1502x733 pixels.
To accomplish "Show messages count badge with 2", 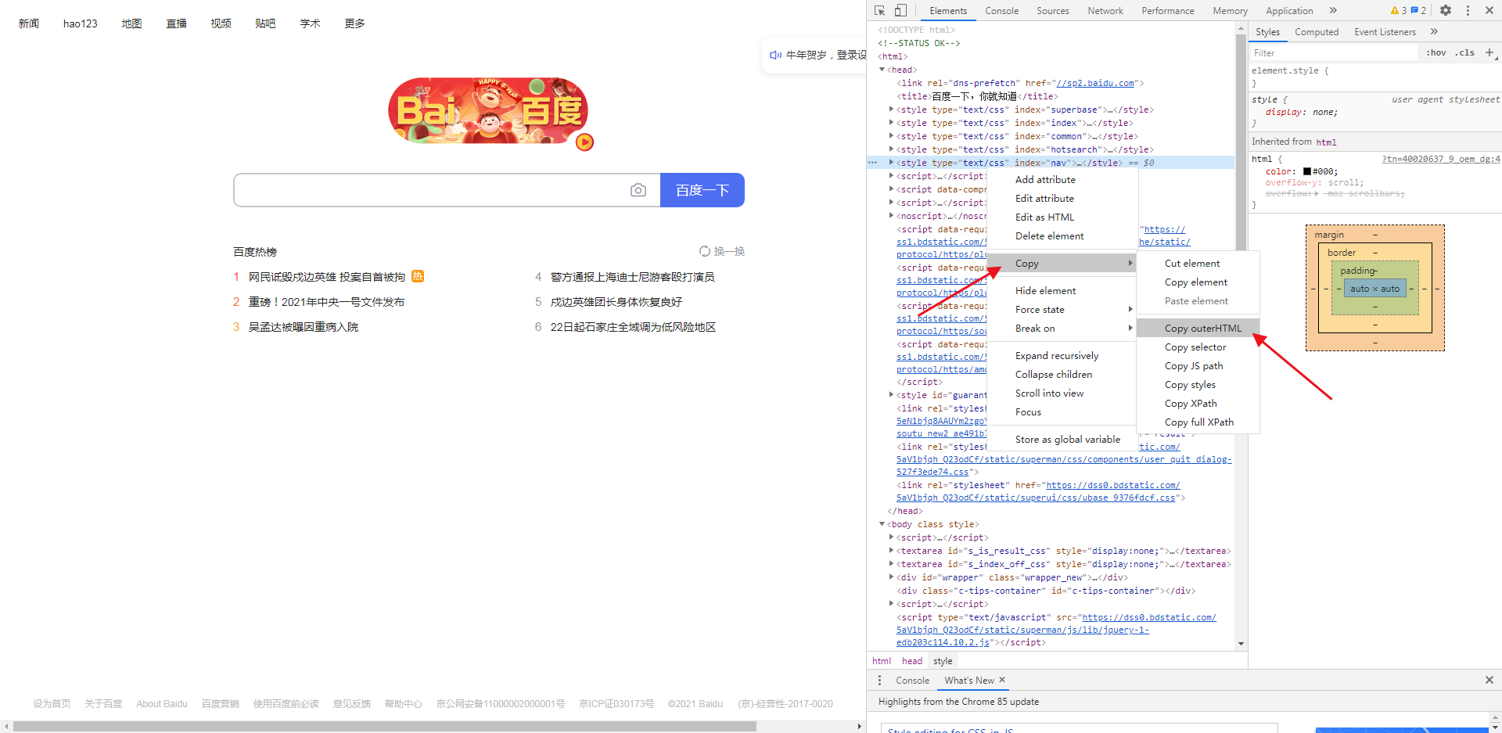I will tap(1418, 10).
